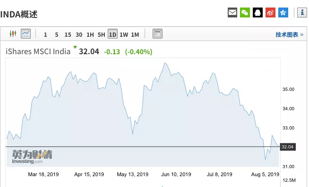This screenshot has width=309, height=187.
Task: Switch chart to candlestick view
Action: click(x=13, y=33)
